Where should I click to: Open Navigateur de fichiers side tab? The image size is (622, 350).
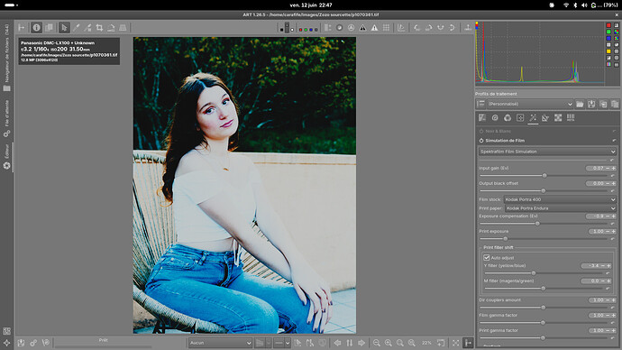(6, 58)
